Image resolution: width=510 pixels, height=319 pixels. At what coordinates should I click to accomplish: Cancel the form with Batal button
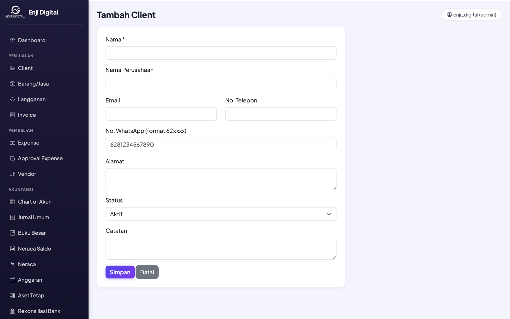[x=147, y=272]
